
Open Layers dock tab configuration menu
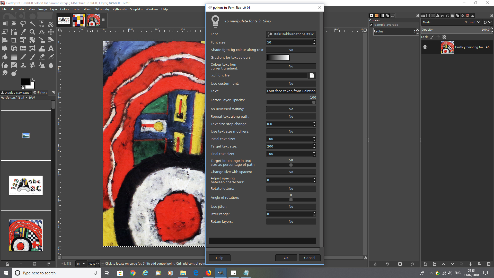click(x=491, y=15)
